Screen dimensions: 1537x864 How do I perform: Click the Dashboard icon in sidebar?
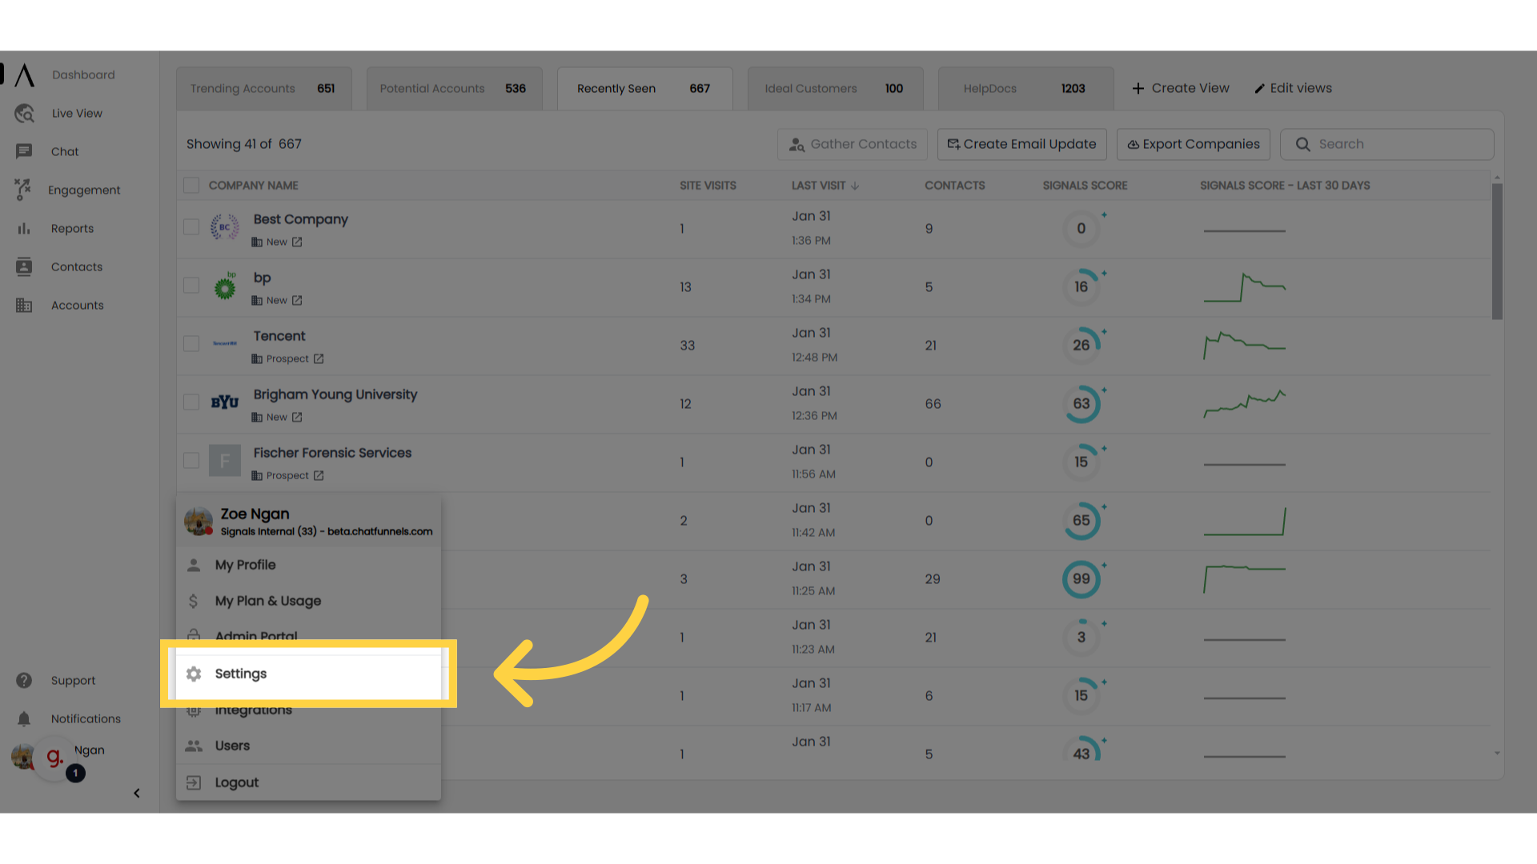23,75
